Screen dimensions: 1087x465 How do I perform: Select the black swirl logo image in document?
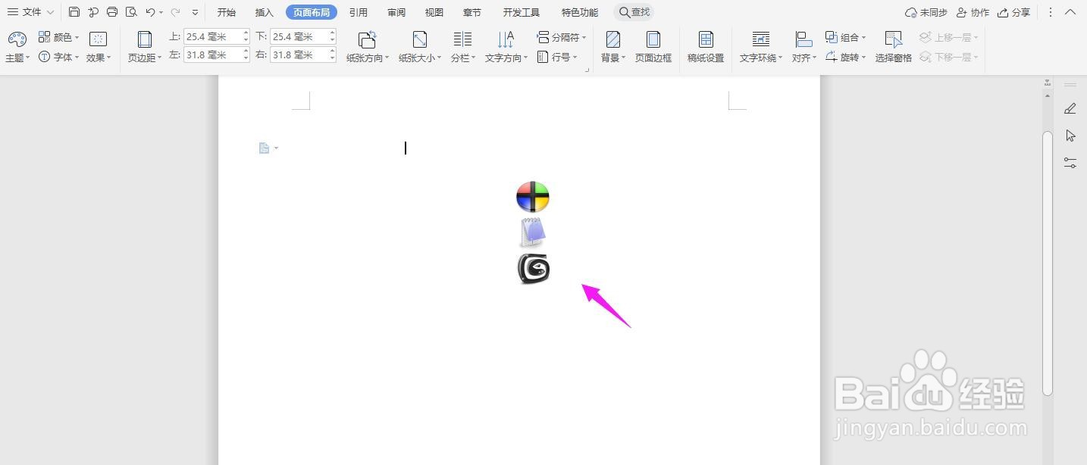click(x=533, y=269)
